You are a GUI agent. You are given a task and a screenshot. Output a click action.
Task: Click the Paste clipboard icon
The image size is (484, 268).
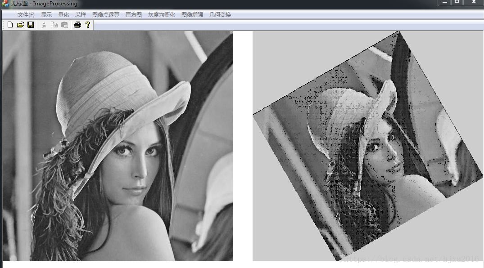pyautogui.click(x=64, y=25)
